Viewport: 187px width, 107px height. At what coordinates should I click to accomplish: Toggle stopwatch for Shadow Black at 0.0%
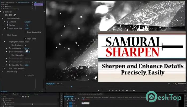point(10,48)
